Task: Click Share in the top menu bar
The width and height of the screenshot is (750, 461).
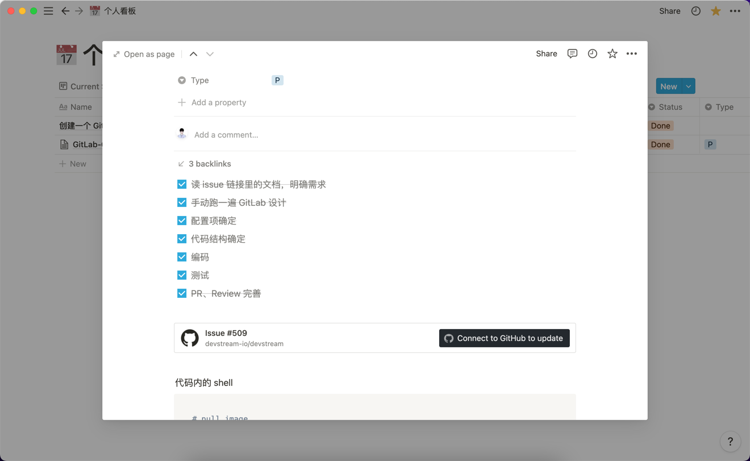Action: pyautogui.click(x=669, y=11)
